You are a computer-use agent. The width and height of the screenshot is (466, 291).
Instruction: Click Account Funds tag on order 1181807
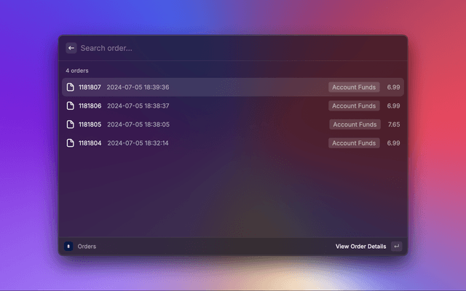point(354,87)
